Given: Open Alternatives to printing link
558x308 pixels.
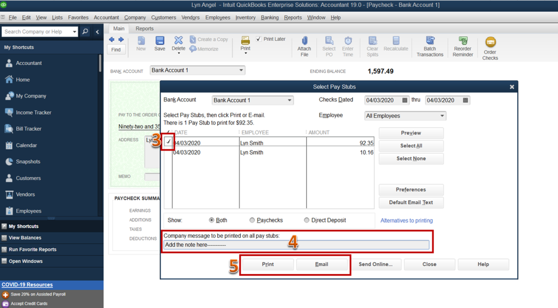Looking at the screenshot, I should (407, 220).
